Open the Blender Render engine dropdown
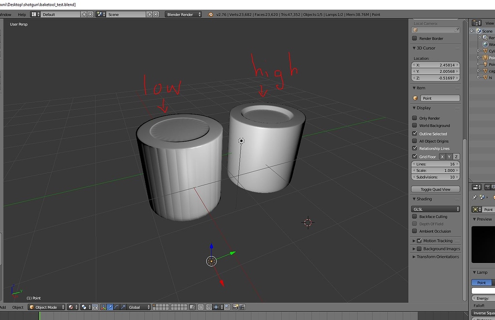 [181, 14]
